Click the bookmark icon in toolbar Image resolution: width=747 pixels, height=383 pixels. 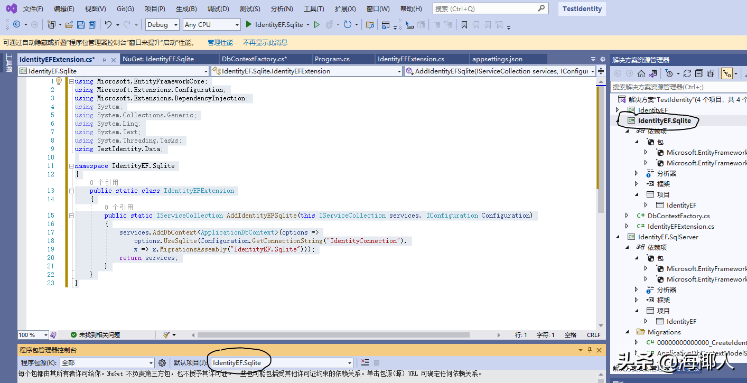464,25
